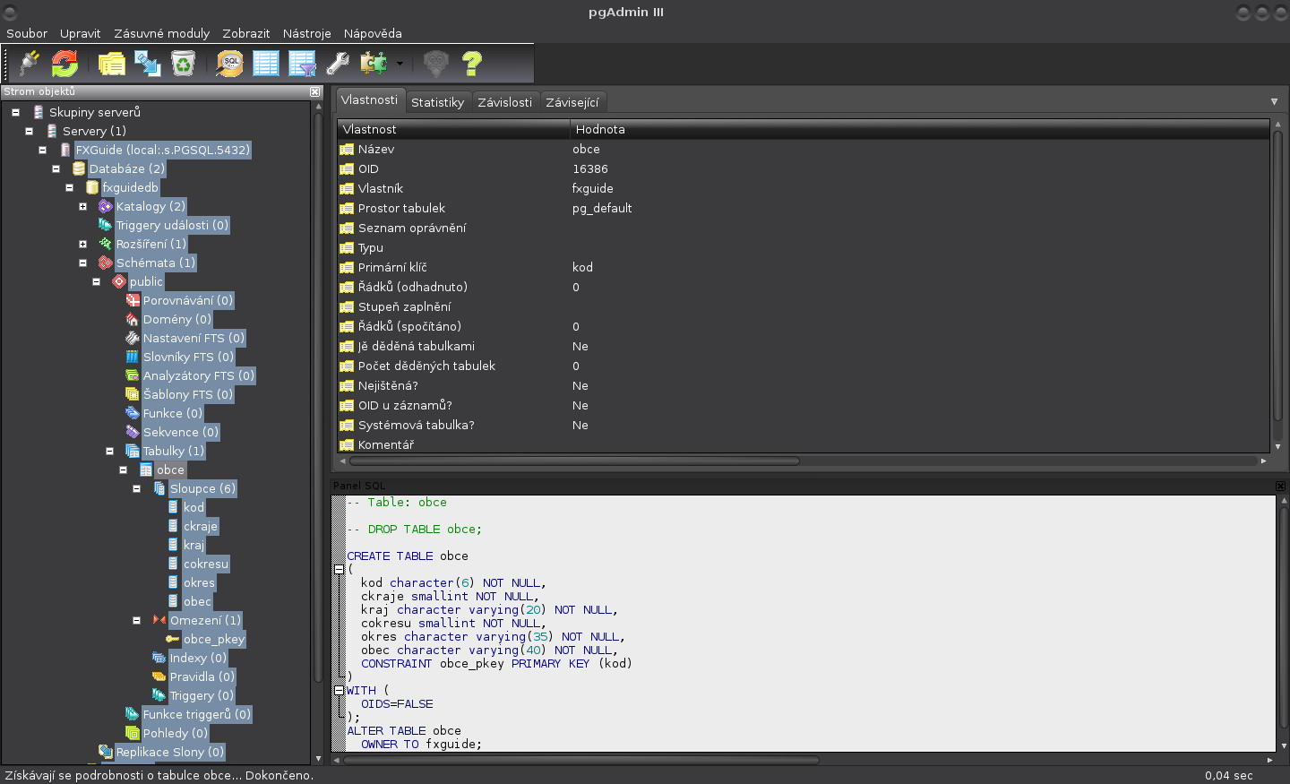Image resolution: width=1290 pixels, height=784 pixels.
Task: Click the Sekvence (0) icon
Action: 133,432
